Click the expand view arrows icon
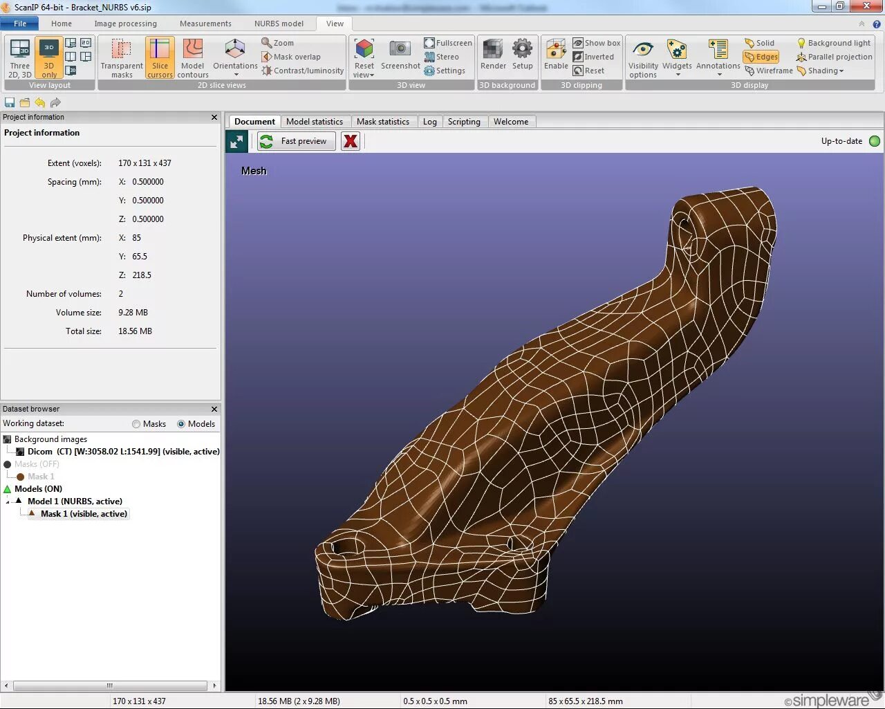Image resolution: width=885 pixels, height=709 pixels. tap(236, 141)
